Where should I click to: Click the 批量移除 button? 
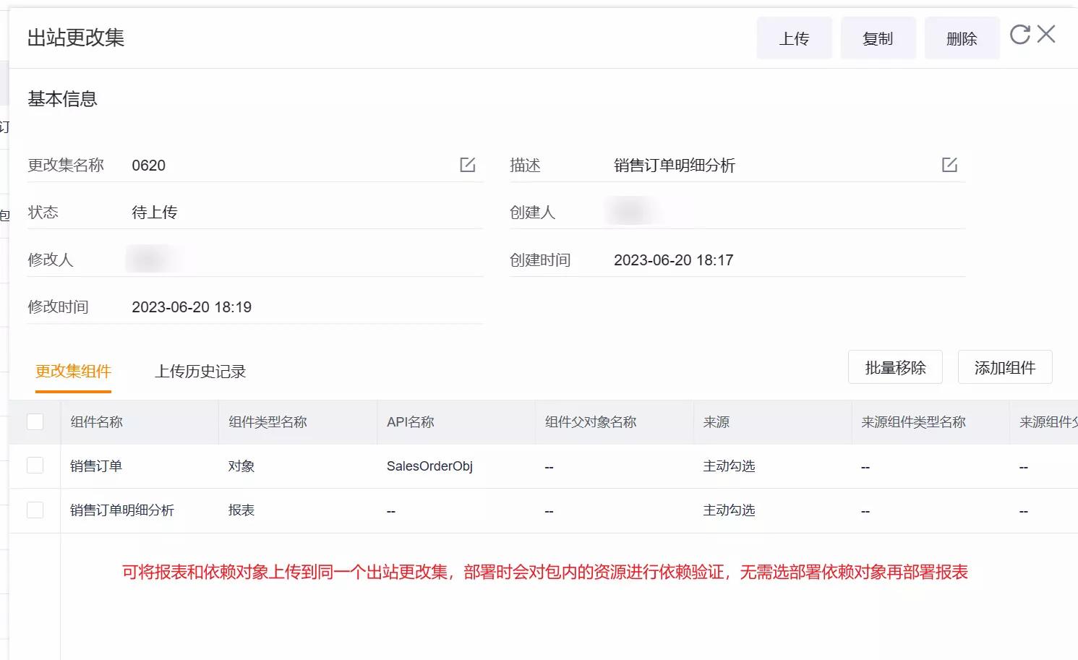pos(895,367)
